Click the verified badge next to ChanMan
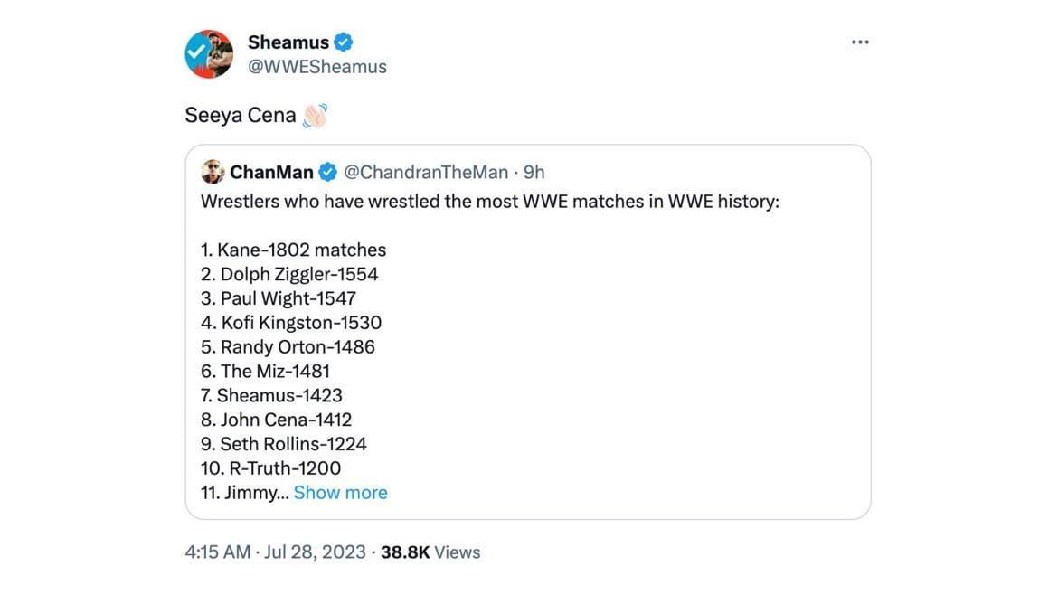Screen dimensions: 1058x595 click(x=328, y=172)
